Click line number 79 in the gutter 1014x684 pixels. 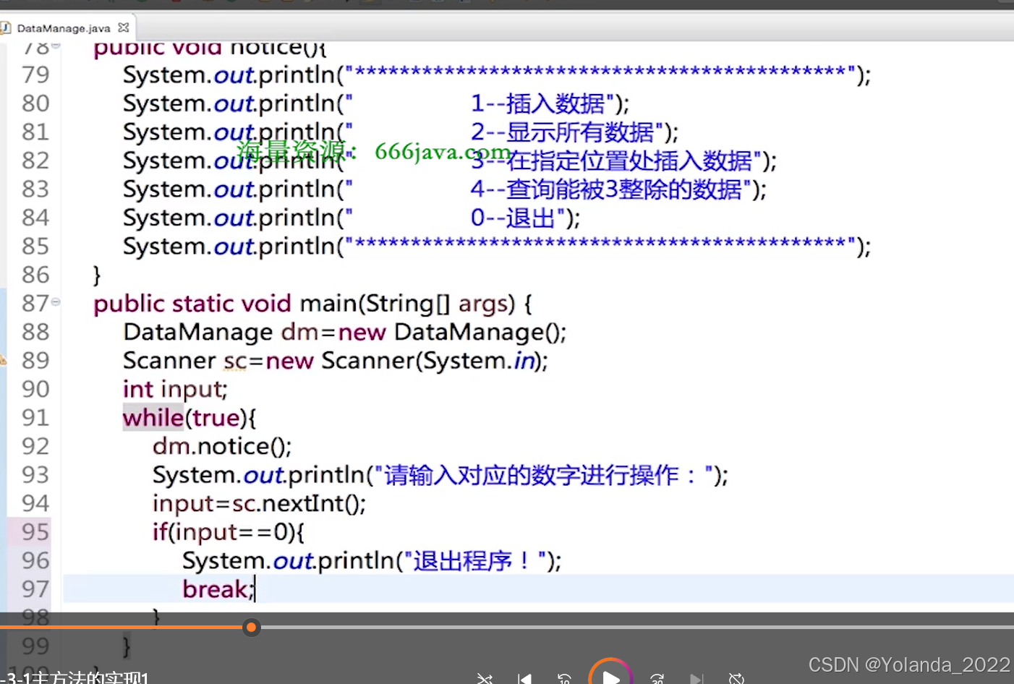(35, 74)
